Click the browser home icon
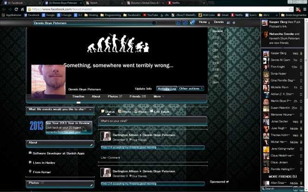The height and width of the screenshot is (192, 308). click(22, 9)
